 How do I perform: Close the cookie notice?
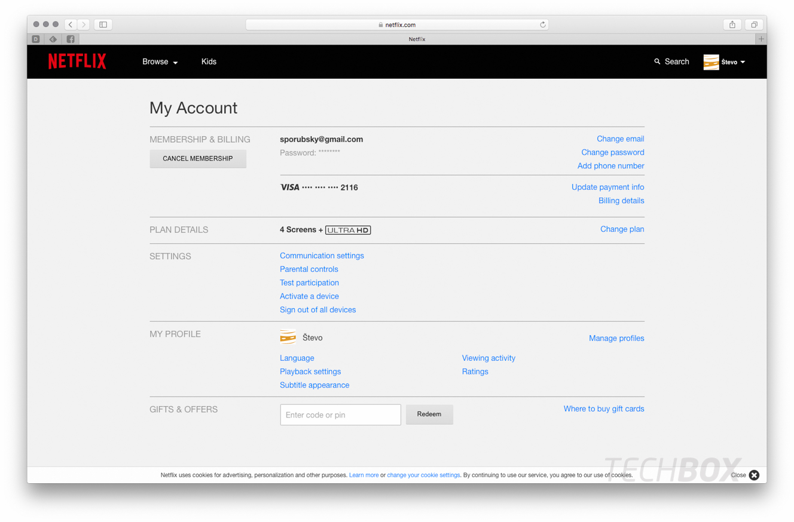[x=754, y=475]
